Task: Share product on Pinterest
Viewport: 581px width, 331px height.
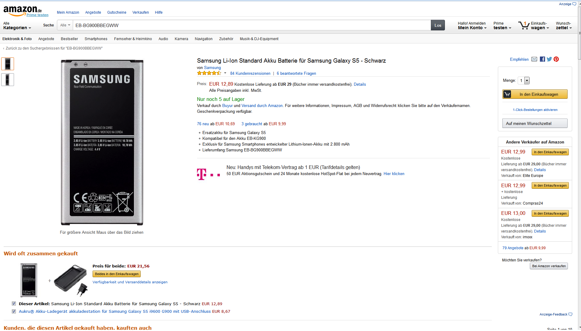Action: pyautogui.click(x=556, y=59)
